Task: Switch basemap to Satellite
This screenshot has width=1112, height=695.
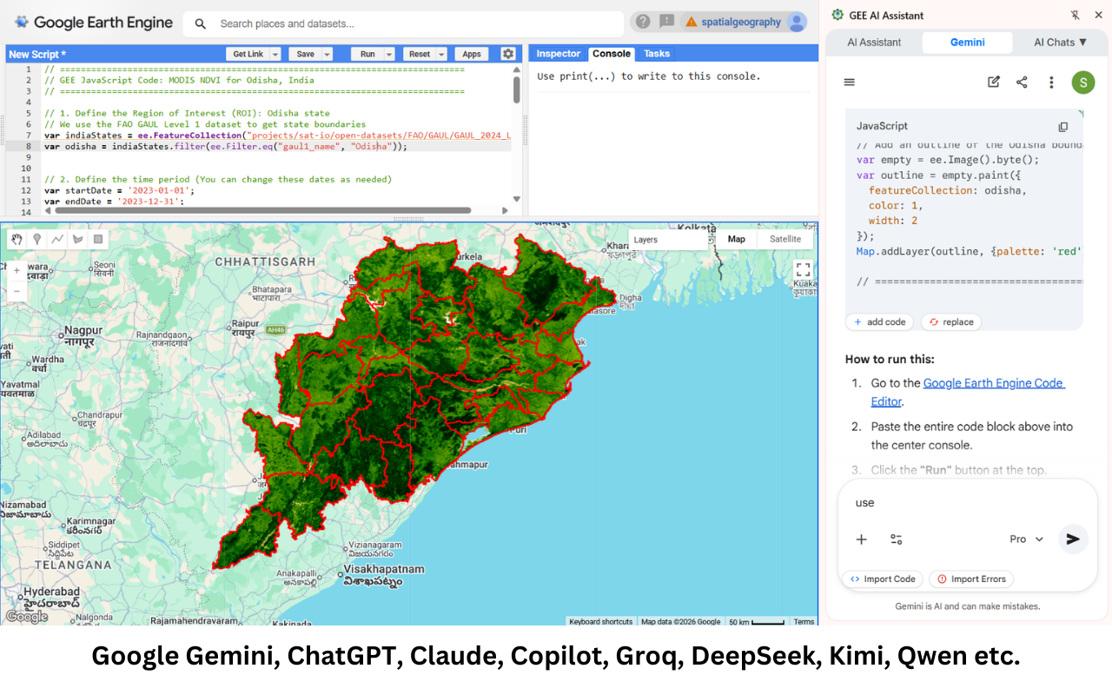Action: click(x=785, y=239)
